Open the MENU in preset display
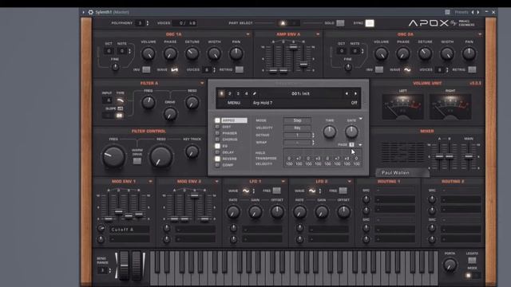The image size is (511, 287). point(234,103)
